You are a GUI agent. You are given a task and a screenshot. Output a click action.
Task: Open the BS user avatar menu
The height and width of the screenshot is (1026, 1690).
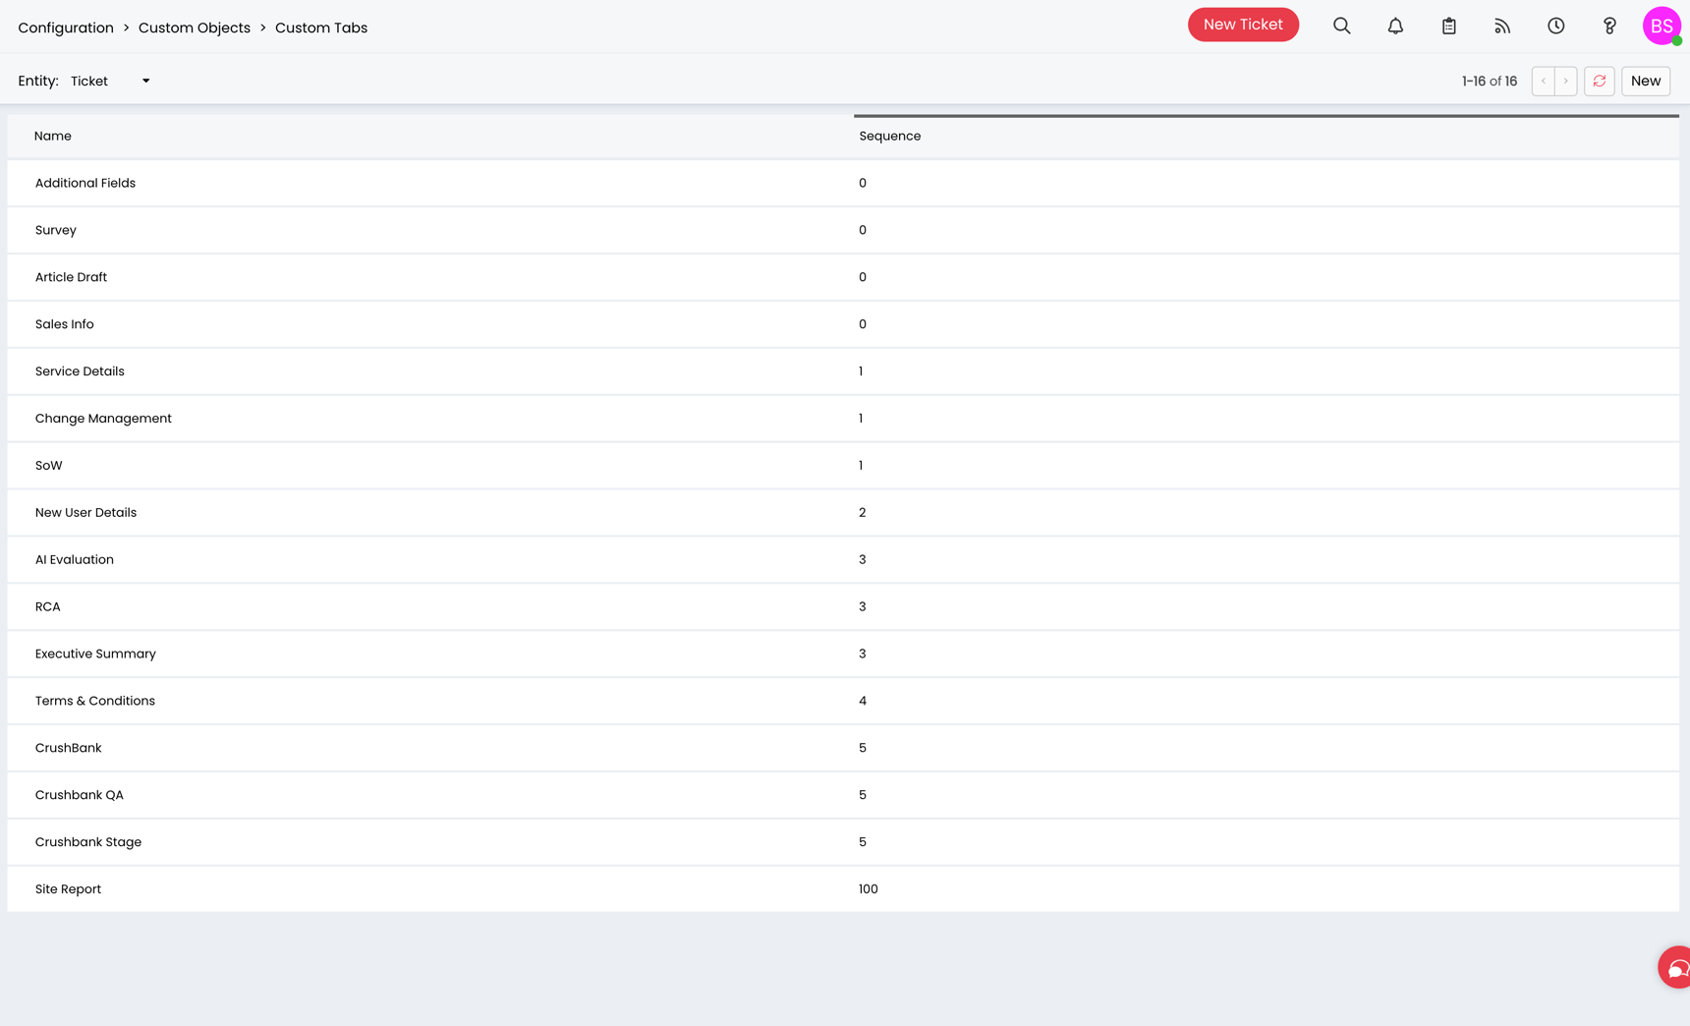click(1662, 27)
